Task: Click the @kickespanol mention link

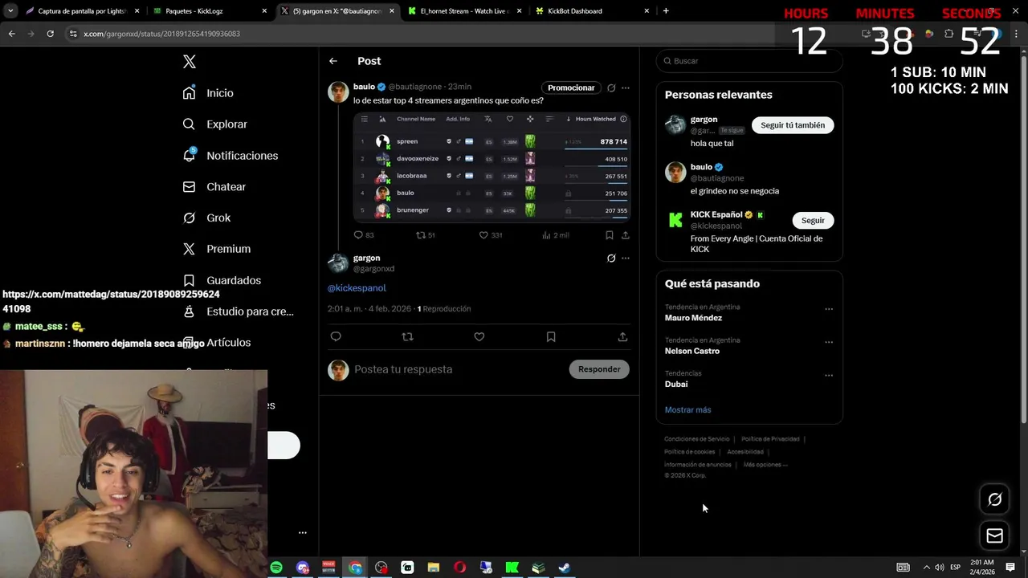Action: point(357,288)
